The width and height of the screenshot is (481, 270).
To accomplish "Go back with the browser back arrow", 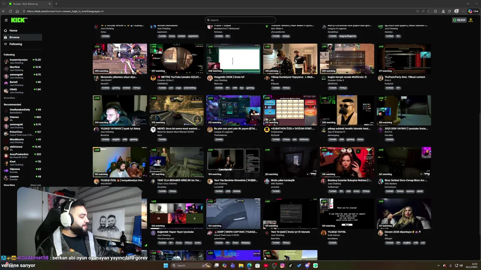I will [4, 11].
